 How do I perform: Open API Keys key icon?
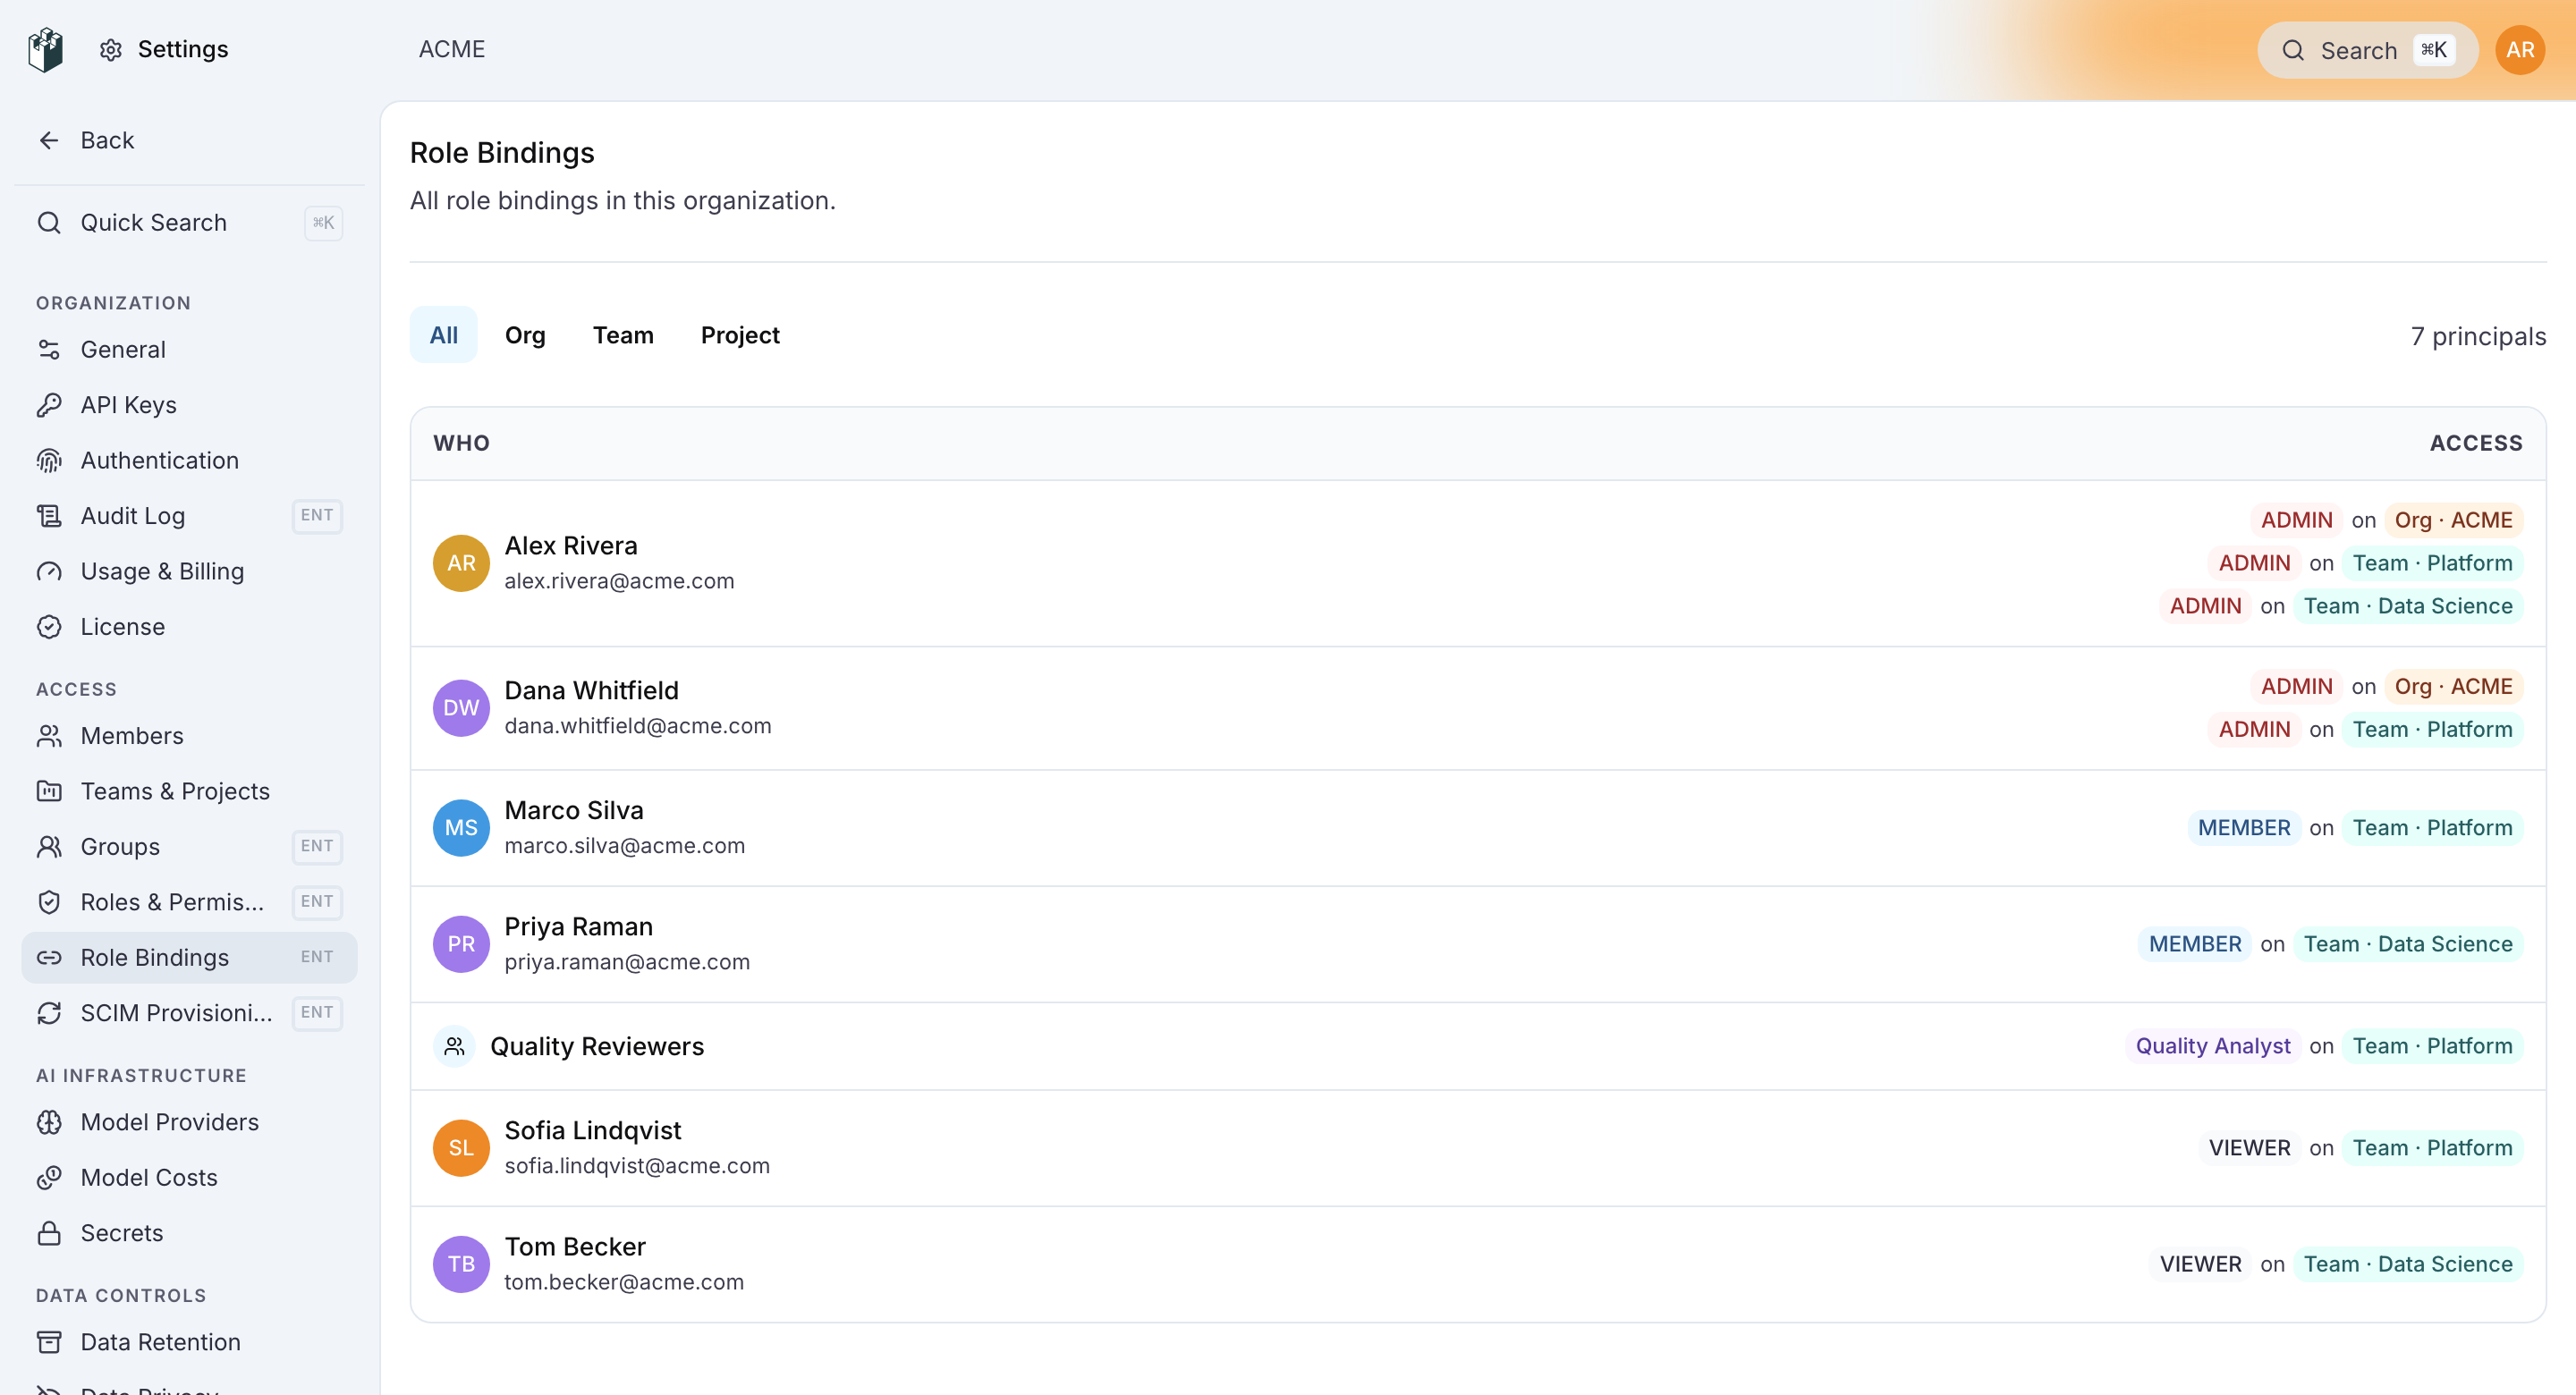(x=49, y=405)
